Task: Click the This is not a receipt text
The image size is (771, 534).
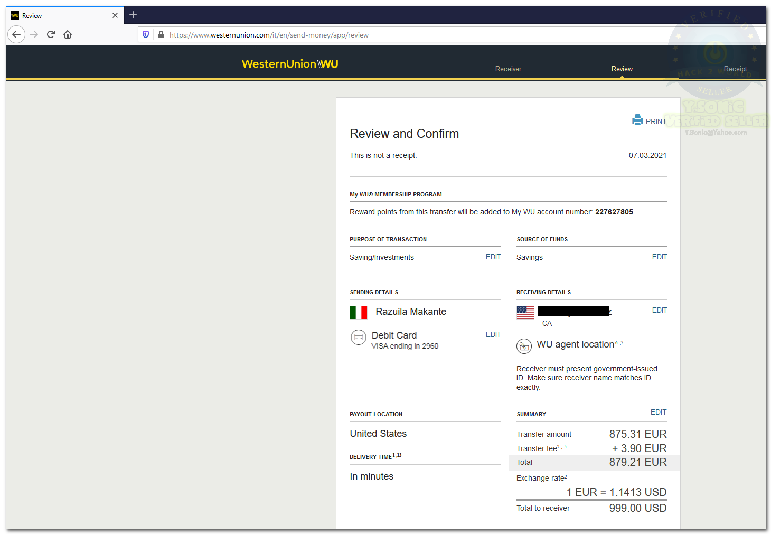Action: click(x=383, y=155)
